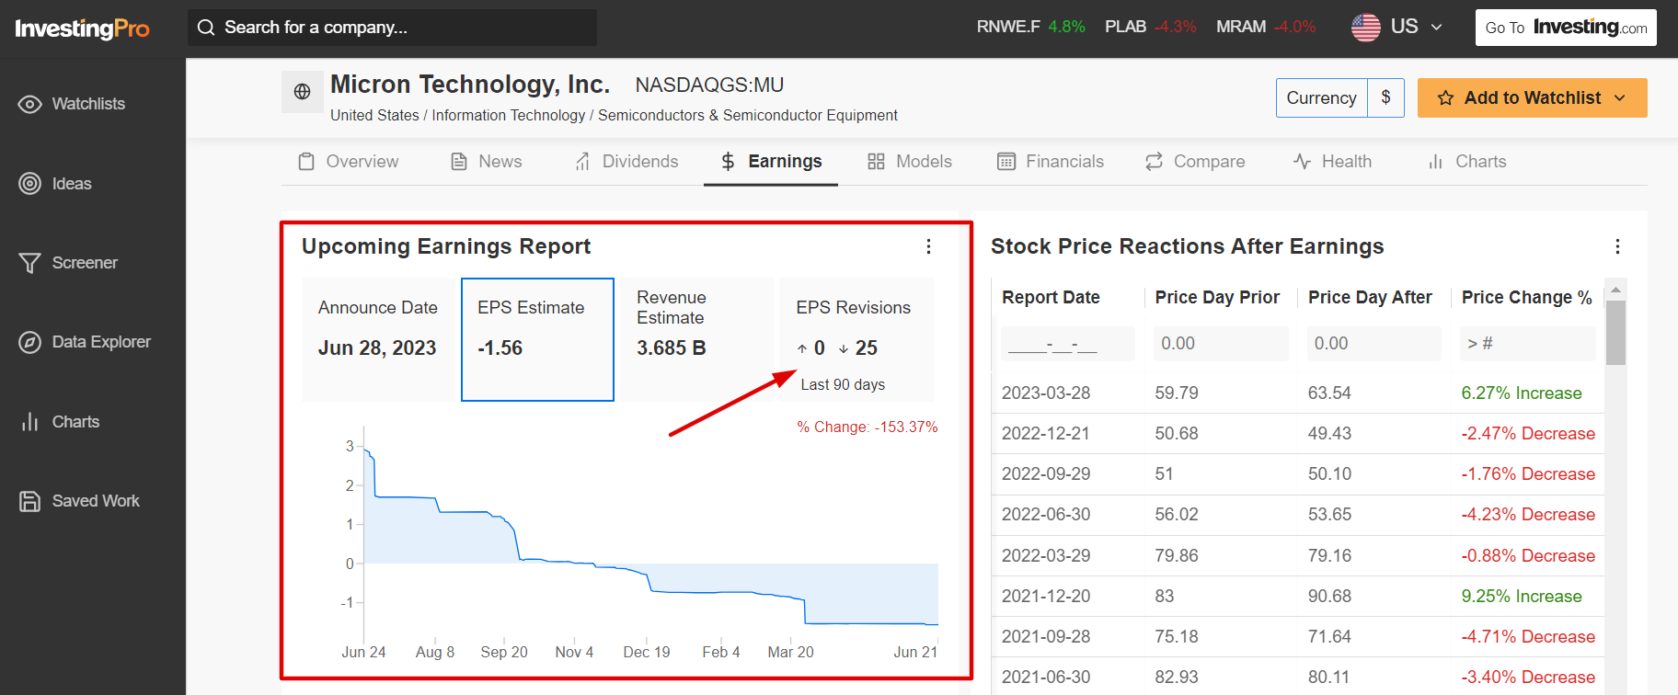The width and height of the screenshot is (1678, 695).
Task: Click the -4.23% Decrease cell
Action: (x=1528, y=515)
